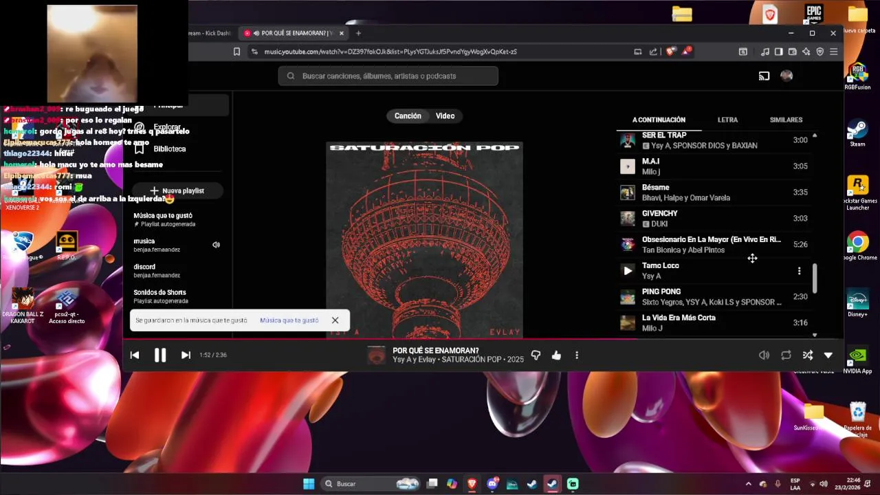Open options menu for Tamo Loco
The width and height of the screenshot is (880, 495).
(x=799, y=271)
